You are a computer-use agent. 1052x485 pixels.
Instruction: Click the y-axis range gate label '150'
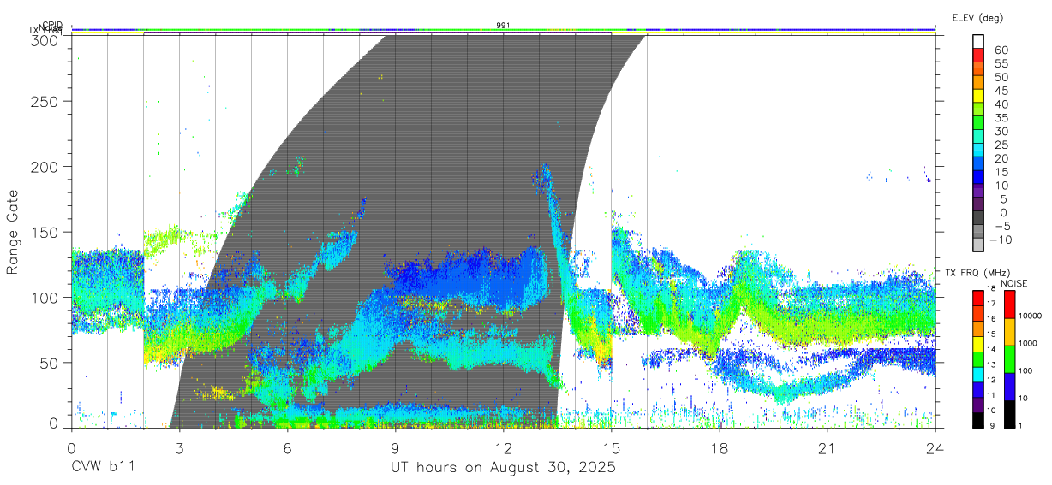pyautogui.click(x=47, y=232)
